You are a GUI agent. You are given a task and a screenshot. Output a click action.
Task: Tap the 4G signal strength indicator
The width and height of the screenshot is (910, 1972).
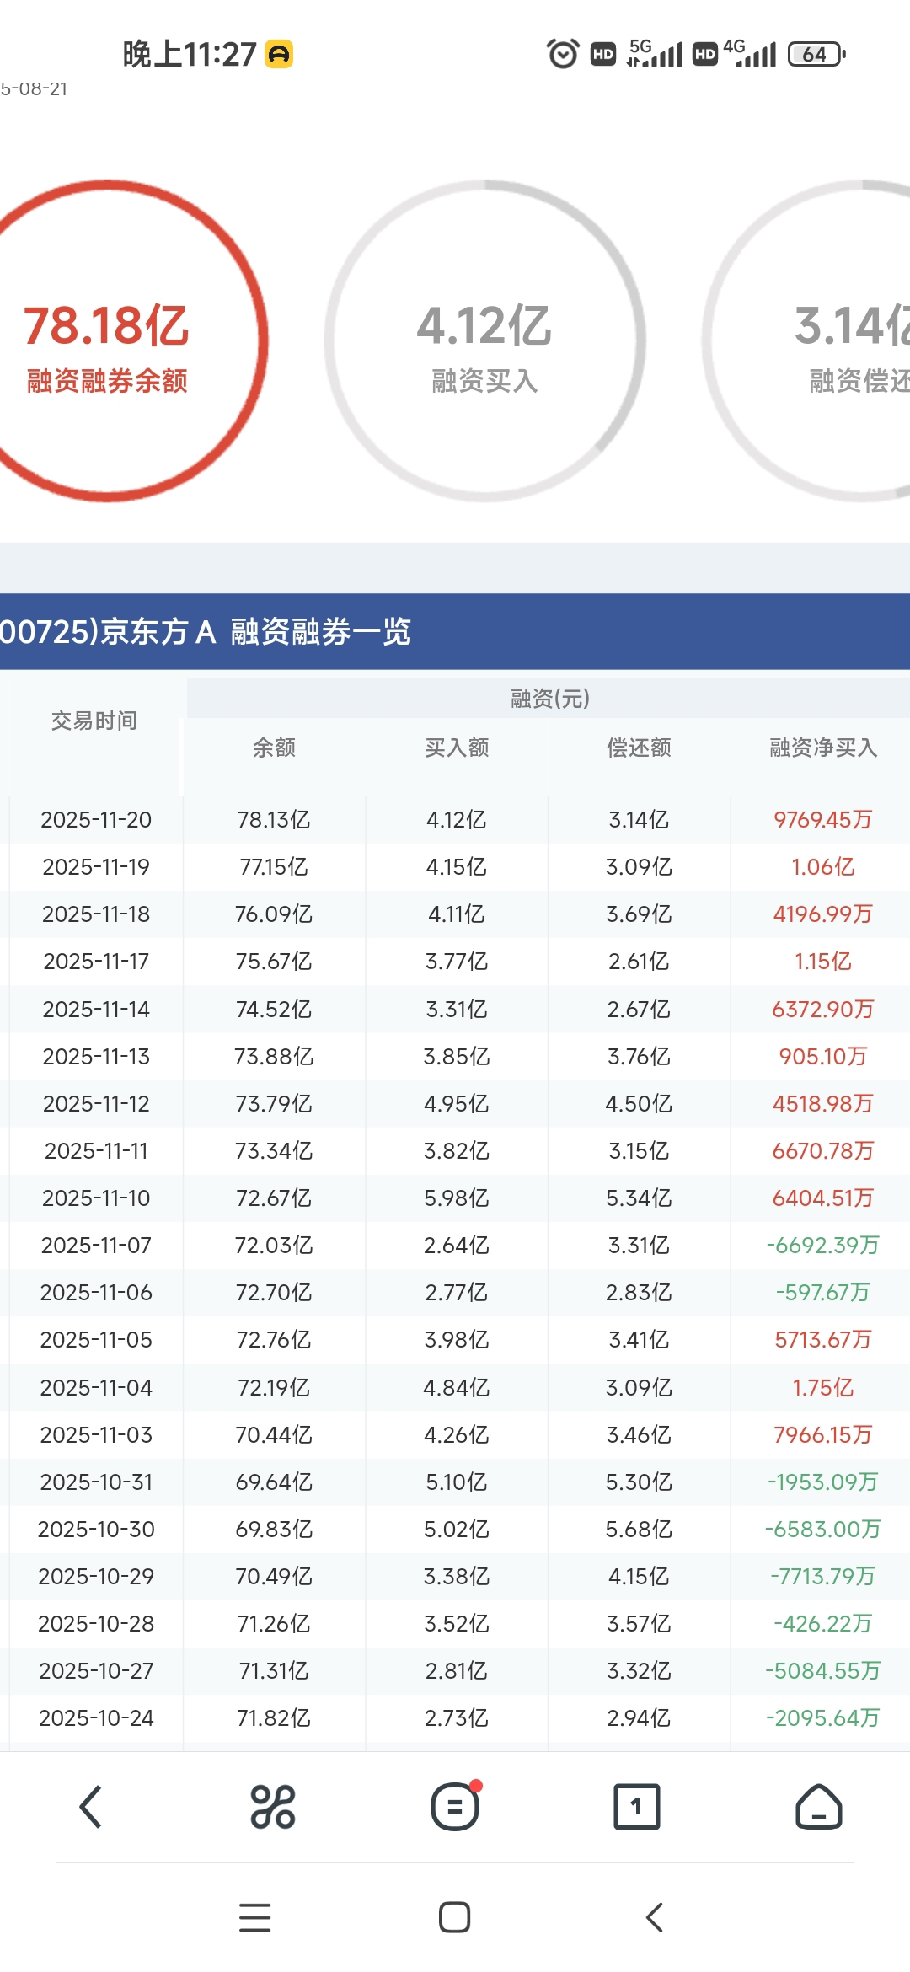(x=749, y=54)
